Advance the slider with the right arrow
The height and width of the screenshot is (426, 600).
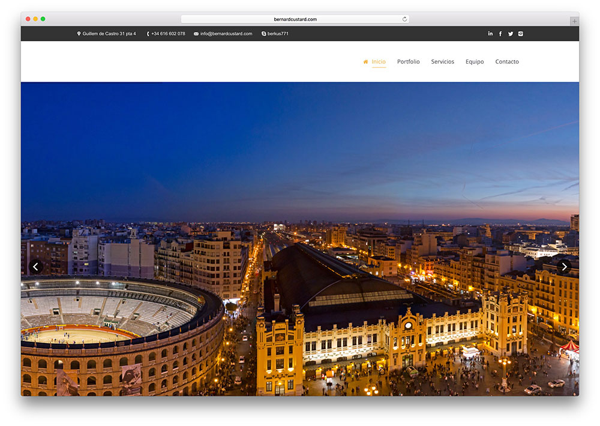pyautogui.click(x=564, y=267)
